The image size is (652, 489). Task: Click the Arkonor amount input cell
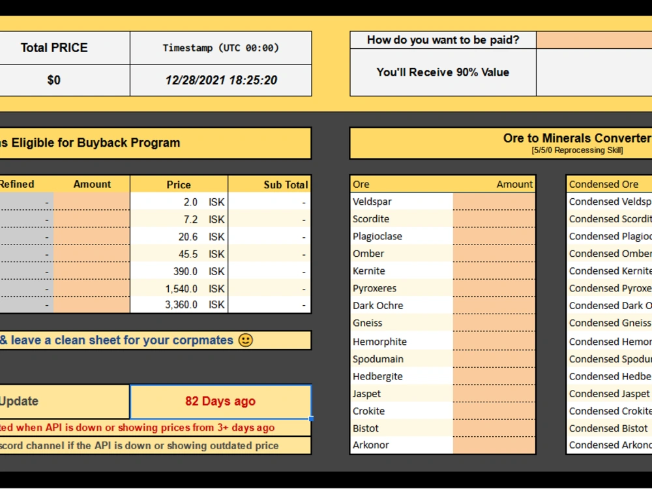pyautogui.click(x=494, y=445)
